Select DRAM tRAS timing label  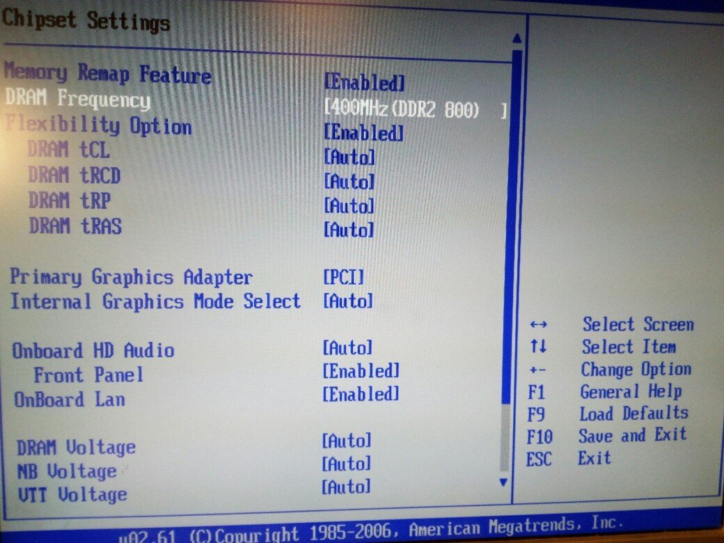pos(75,226)
